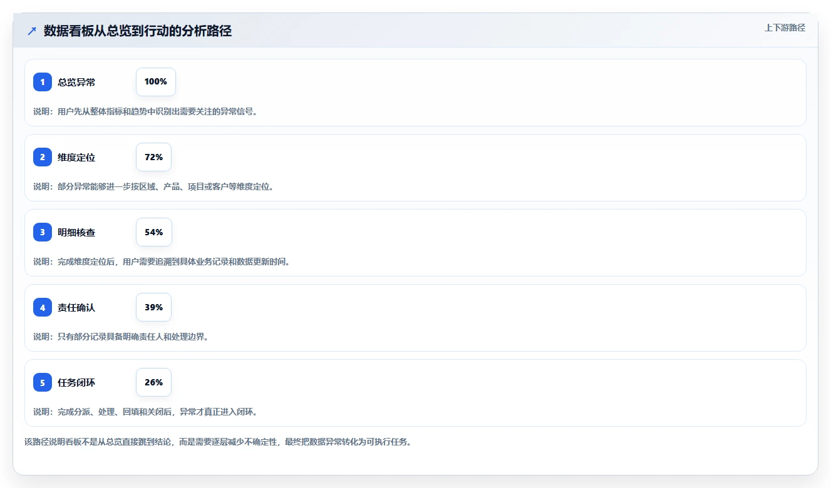Select the step 2 number badge

point(43,157)
